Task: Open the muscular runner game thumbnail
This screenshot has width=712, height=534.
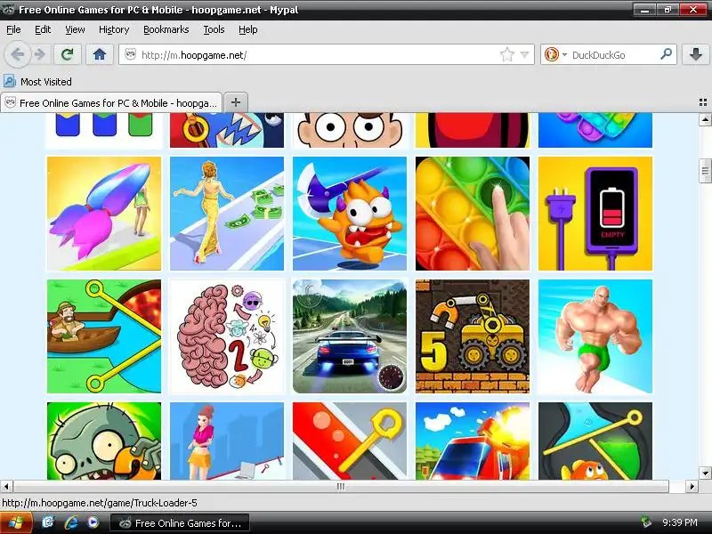Action: [595, 336]
